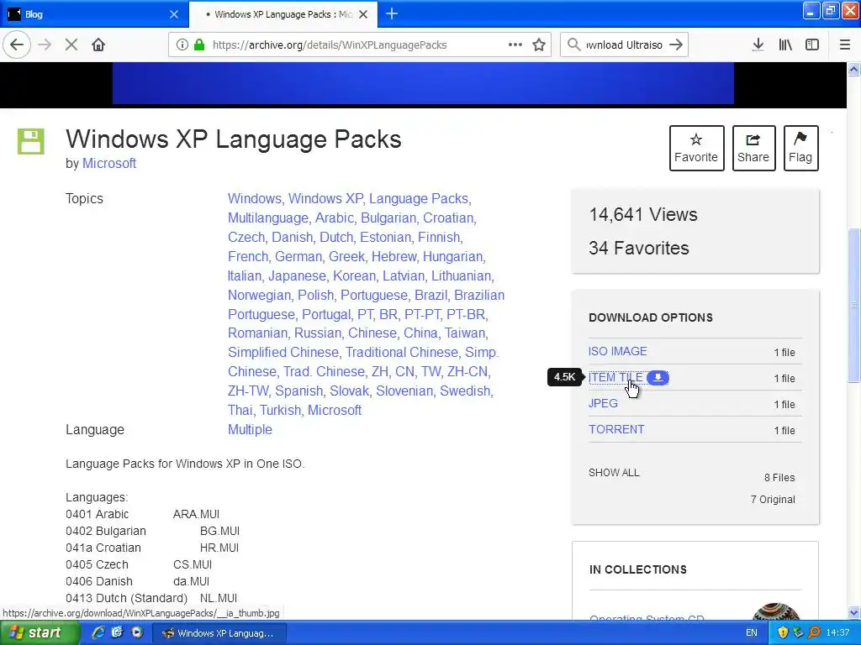Download the TORRENT file
Viewport: 861px width, 645px height.
tap(616, 429)
